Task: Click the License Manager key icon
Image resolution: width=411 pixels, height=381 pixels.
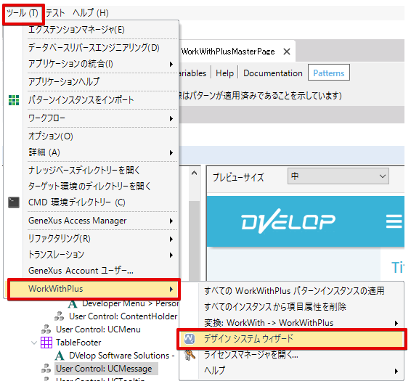Action: 190,355
